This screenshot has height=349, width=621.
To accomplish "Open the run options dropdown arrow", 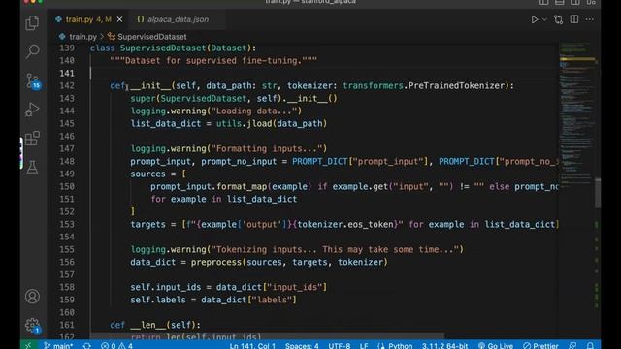I will click(544, 19).
